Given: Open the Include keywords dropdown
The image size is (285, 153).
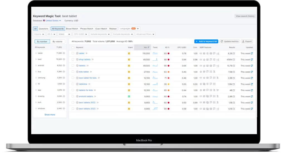Looking at the screenshot, I should [x=100, y=34].
